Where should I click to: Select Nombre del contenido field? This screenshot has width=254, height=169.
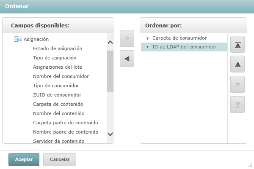click(59, 113)
